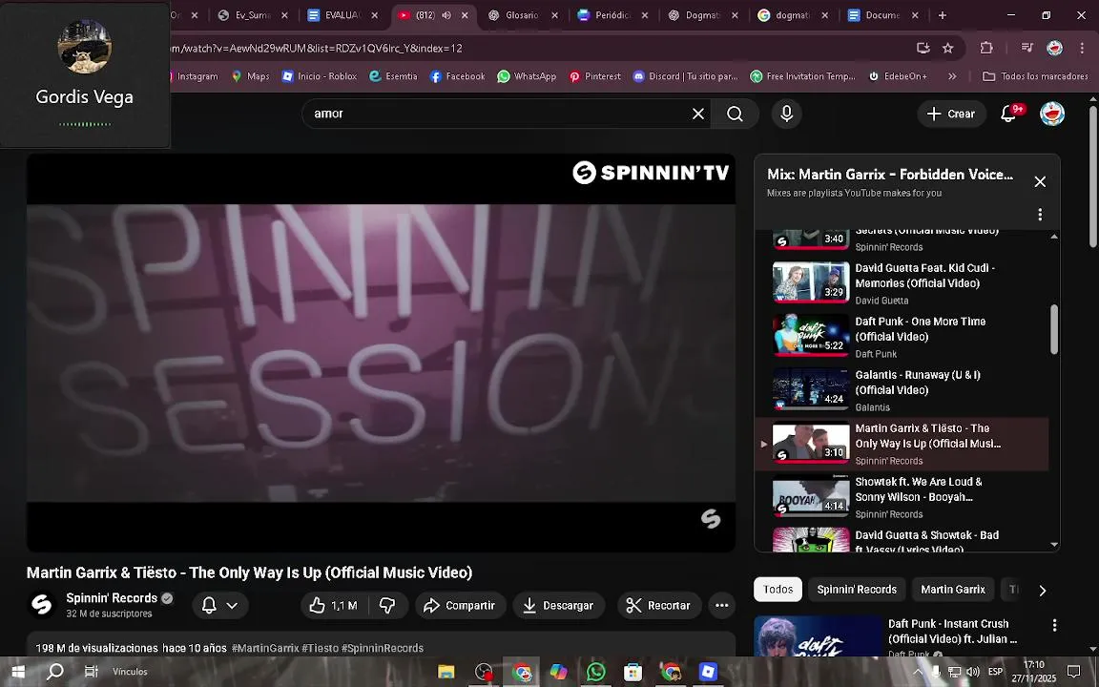The height and width of the screenshot is (687, 1099).
Task: Open a new browser tab with plus
Action: (x=942, y=14)
